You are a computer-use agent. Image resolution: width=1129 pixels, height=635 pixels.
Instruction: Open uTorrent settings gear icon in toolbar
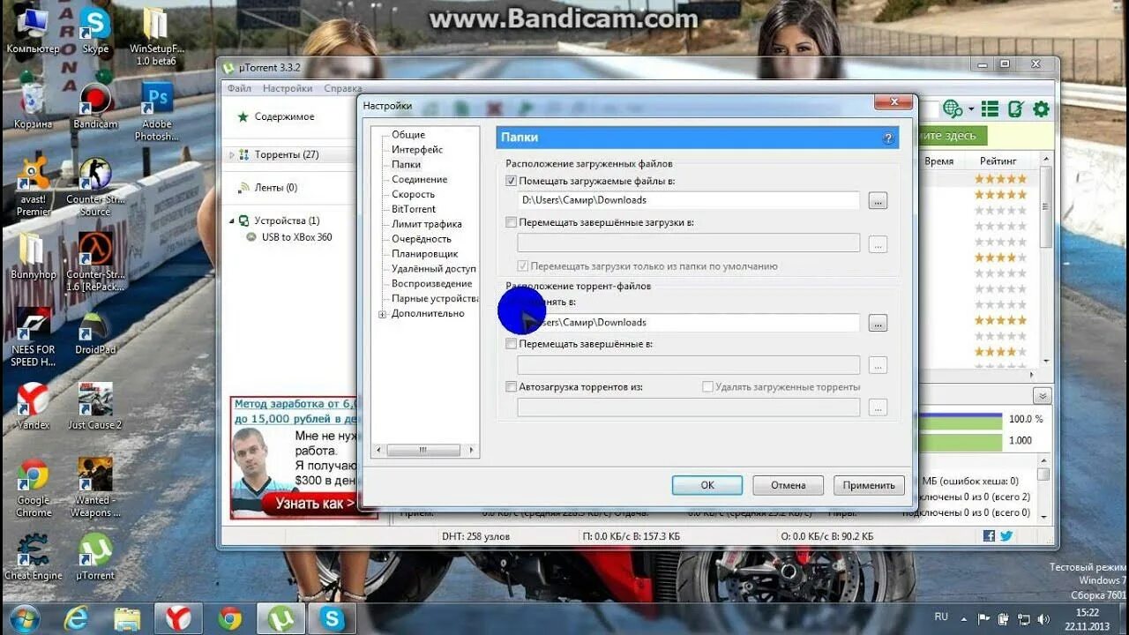pos(1041,108)
